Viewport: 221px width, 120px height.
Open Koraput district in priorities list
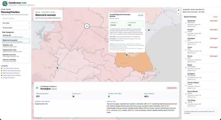(x=201, y=32)
